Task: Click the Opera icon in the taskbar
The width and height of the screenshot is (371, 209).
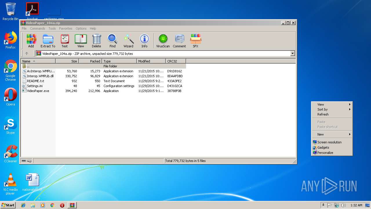Action: point(62,205)
